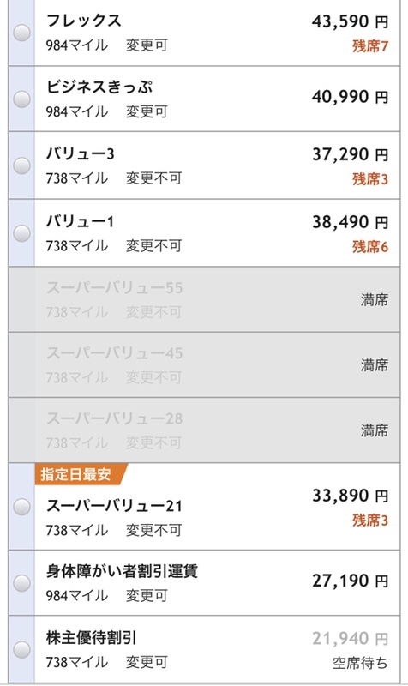The width and height of the screenshot is (408, 686).
Task: Click the 43,590 円 price
Action: click(x=350, y=21)
